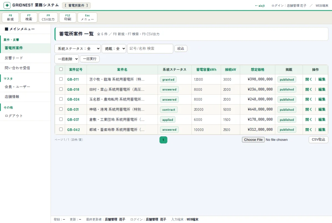Check the GB-024 row checkbox
Viewport: 332px width, 223px height.
tap(61, 99)
